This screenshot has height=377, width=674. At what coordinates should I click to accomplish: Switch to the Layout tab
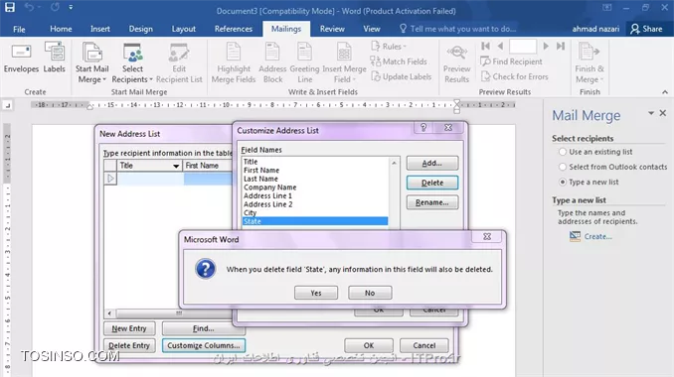coord(184,29)
